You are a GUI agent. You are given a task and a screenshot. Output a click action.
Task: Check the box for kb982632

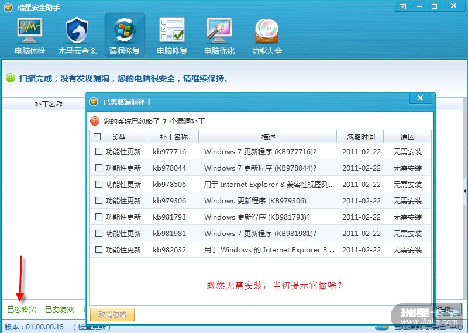point(99,249)
